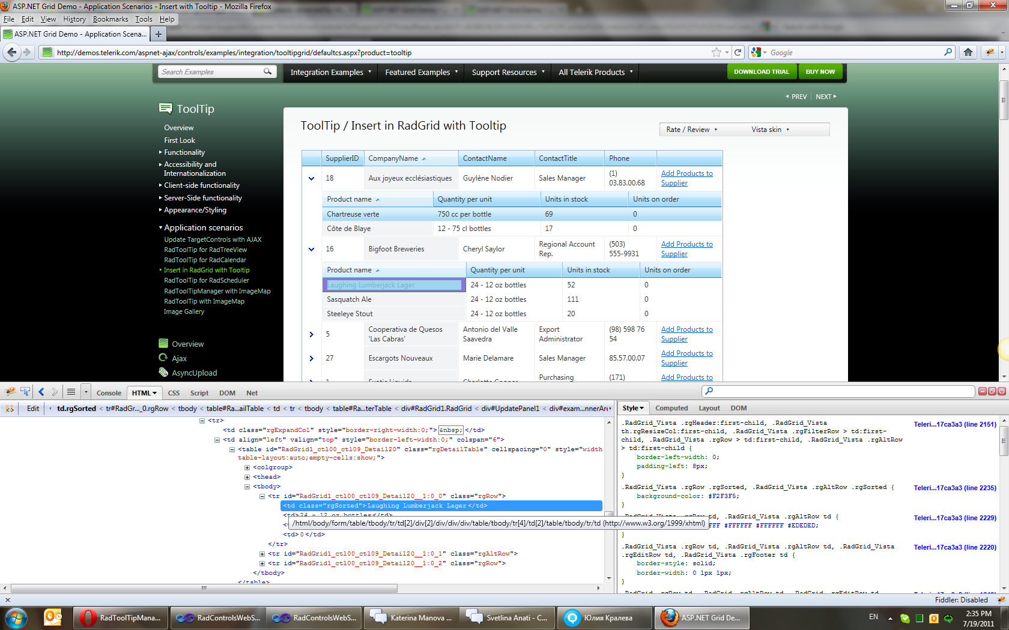Click Firebug's command line lines icon
The width and height of the screenshot is (1009, 630).
(x=71, y=392)
